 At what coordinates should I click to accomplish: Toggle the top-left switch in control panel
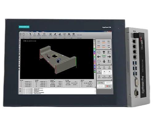click(99, 42)
